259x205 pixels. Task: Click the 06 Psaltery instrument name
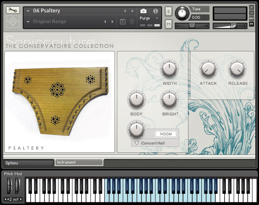click(x=47, y=11)
